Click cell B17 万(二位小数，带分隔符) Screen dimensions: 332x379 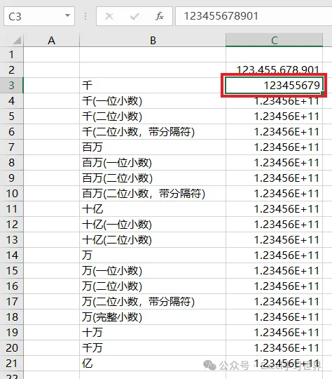(153, 301)
